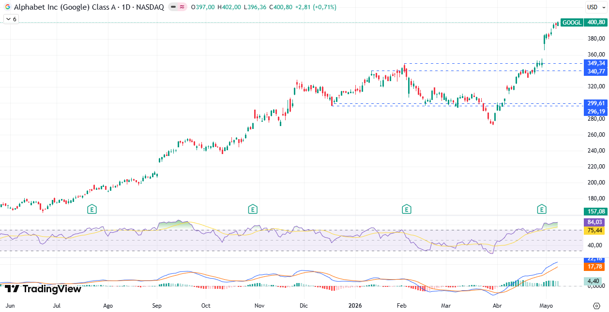Click the yellow RSI average value 75,44
Screen dimensions: 609x312
click(x=595, y=230)
